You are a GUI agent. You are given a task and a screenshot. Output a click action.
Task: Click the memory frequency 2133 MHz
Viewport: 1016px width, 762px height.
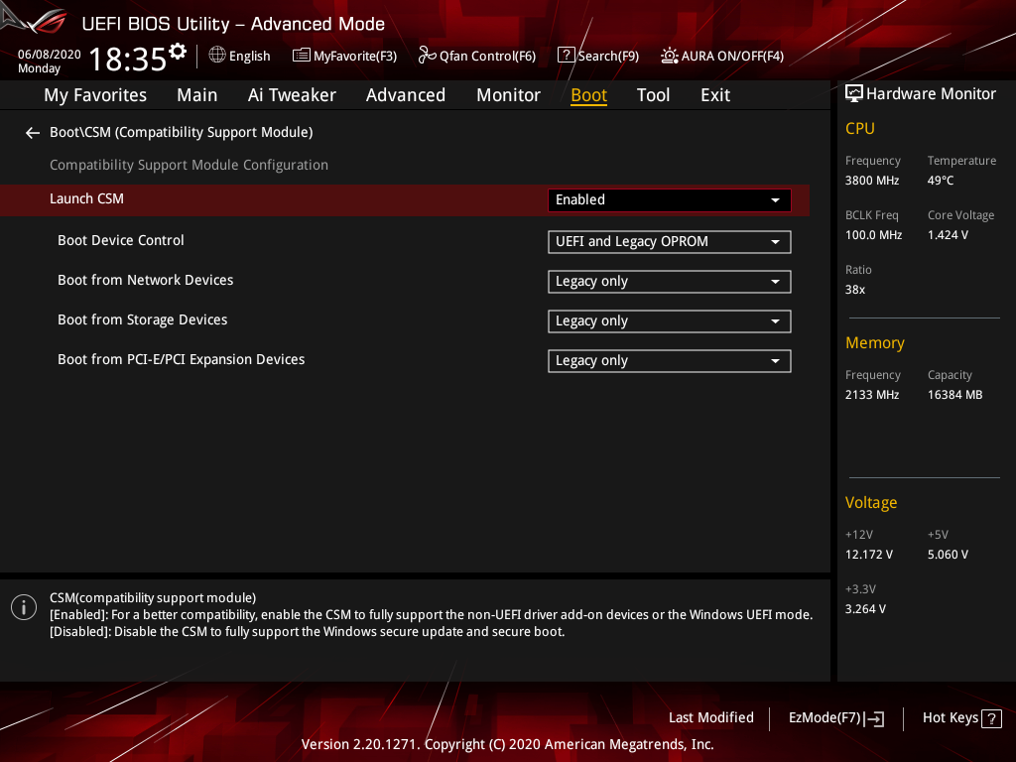point(871,395)
